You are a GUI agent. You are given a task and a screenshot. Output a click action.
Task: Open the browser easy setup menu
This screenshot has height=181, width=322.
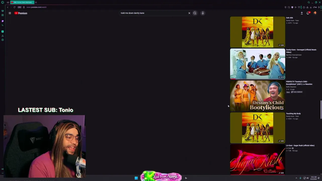pos(319,7)
